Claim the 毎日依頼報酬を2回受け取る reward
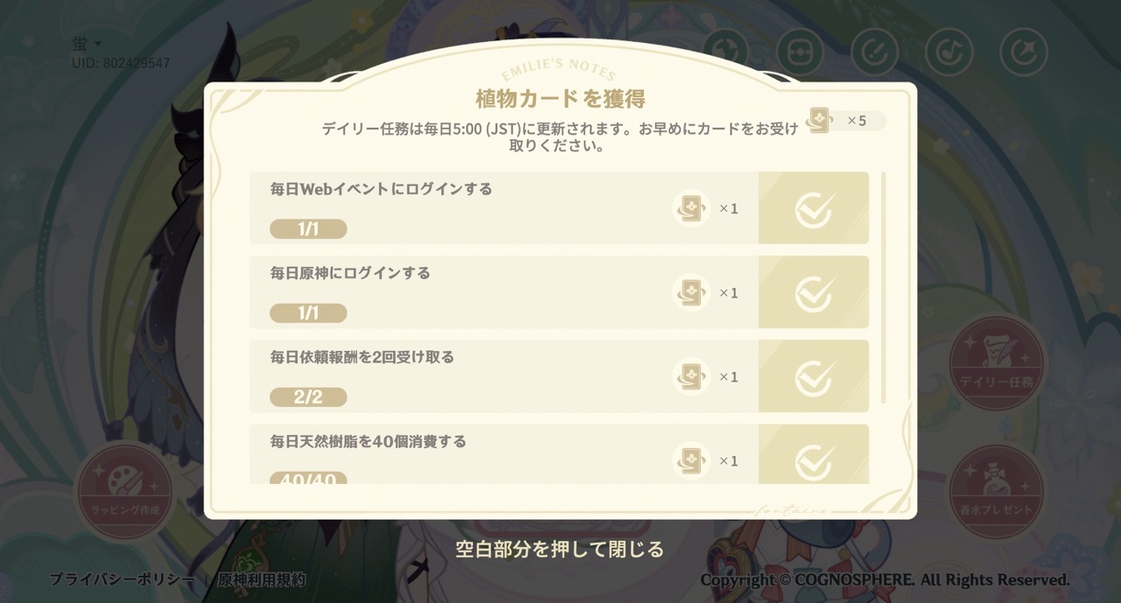Screen dimensions: 1121x603 point(814,376)
